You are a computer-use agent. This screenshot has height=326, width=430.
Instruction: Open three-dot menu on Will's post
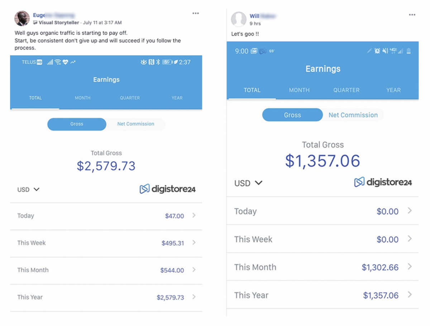pos(412,15)
